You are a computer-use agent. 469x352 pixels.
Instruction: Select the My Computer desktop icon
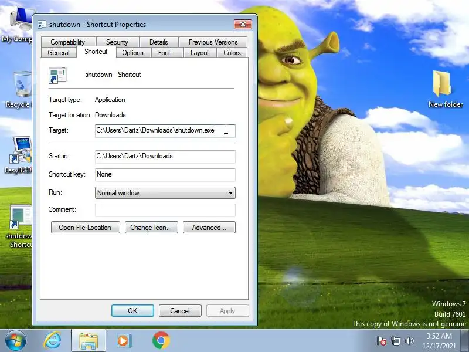[x=17, y=25]
